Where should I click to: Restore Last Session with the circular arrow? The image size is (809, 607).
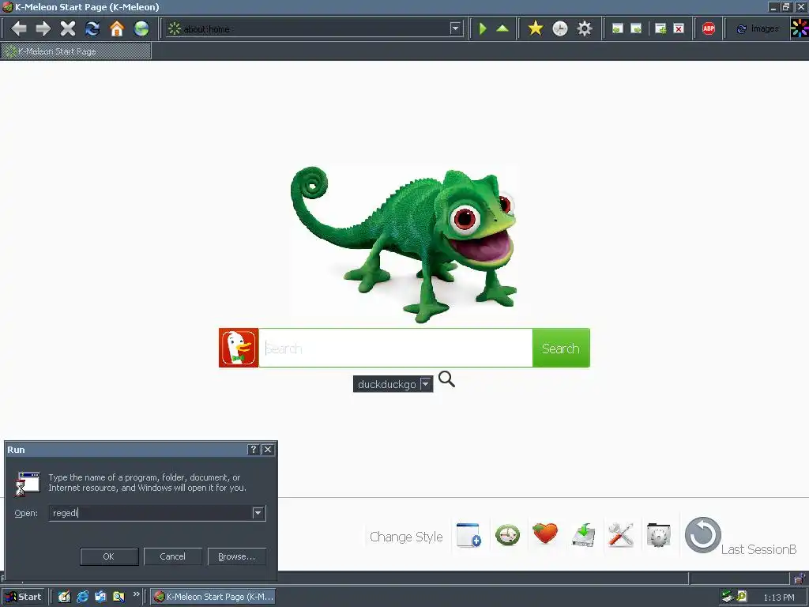click(x=702, y=535)
